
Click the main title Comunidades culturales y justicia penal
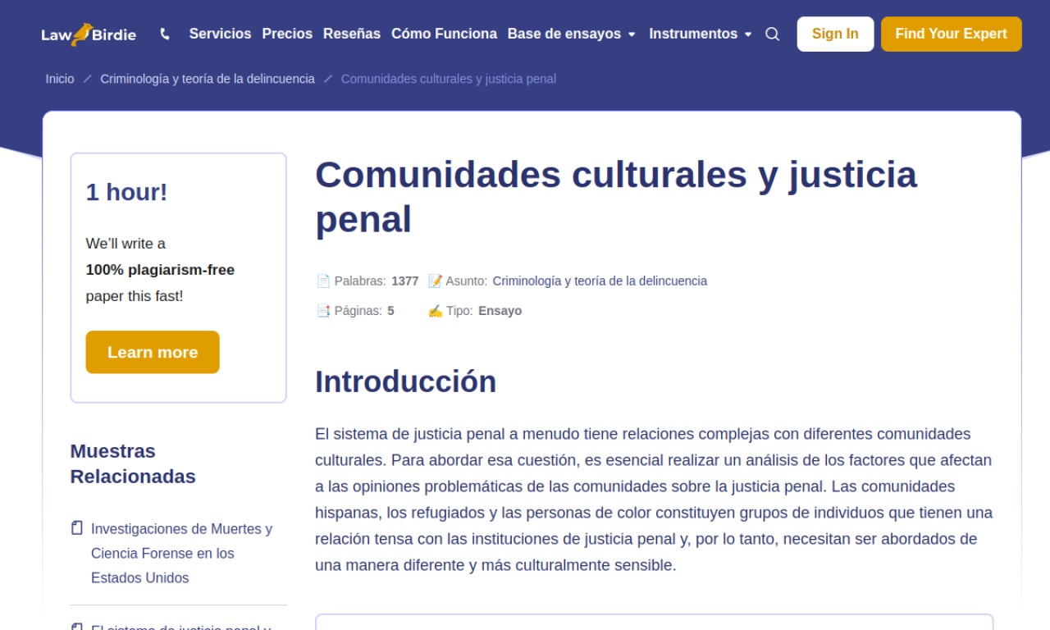click(x=616, y=197)
